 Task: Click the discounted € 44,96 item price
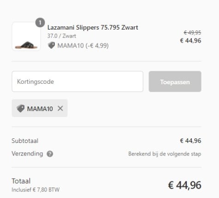pos(191,41)
